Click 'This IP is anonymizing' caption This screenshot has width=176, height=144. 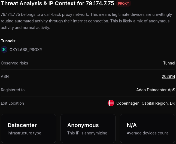click(x=87, y=133)
